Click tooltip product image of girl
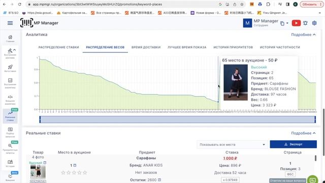Image resolution: width=325 pixels, height=183 pixels. coord(236,82)
